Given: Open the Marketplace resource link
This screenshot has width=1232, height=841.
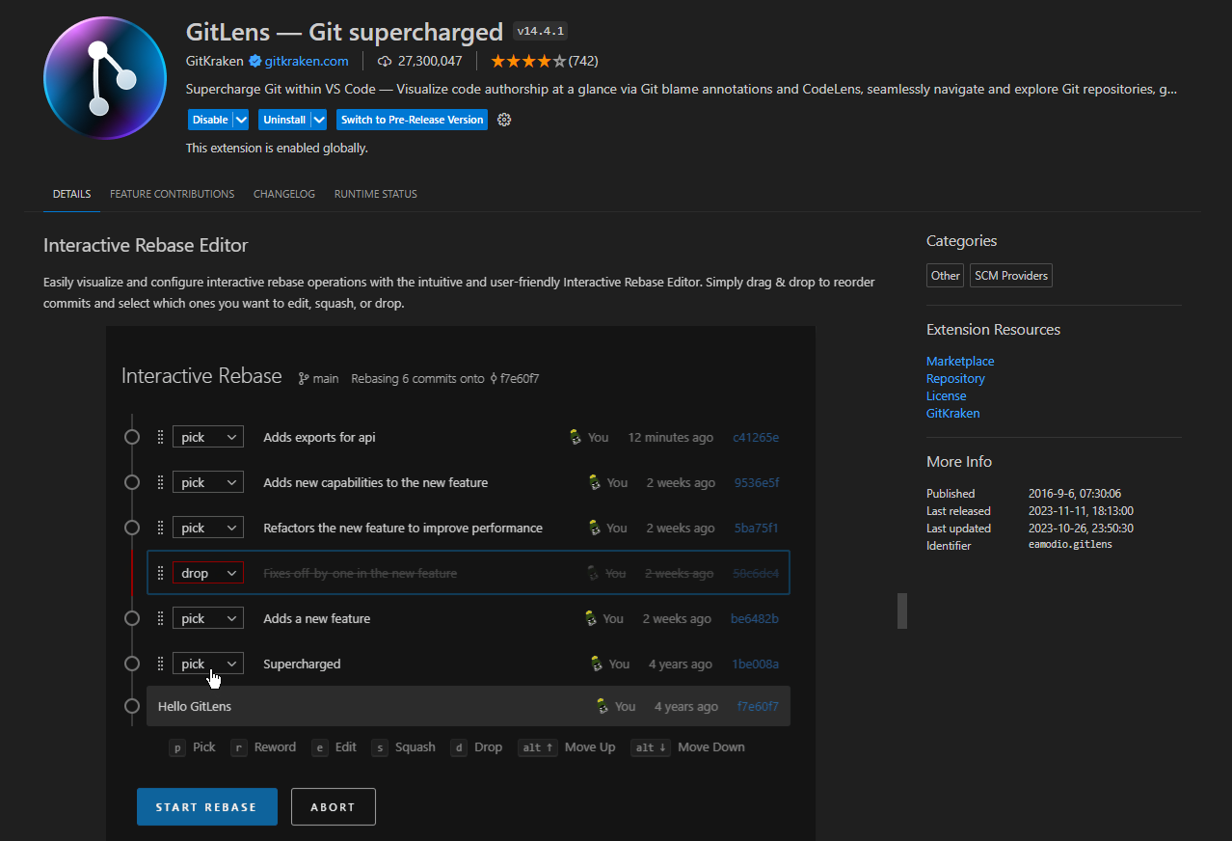Looking at the screenshot, I should (960, 361).
